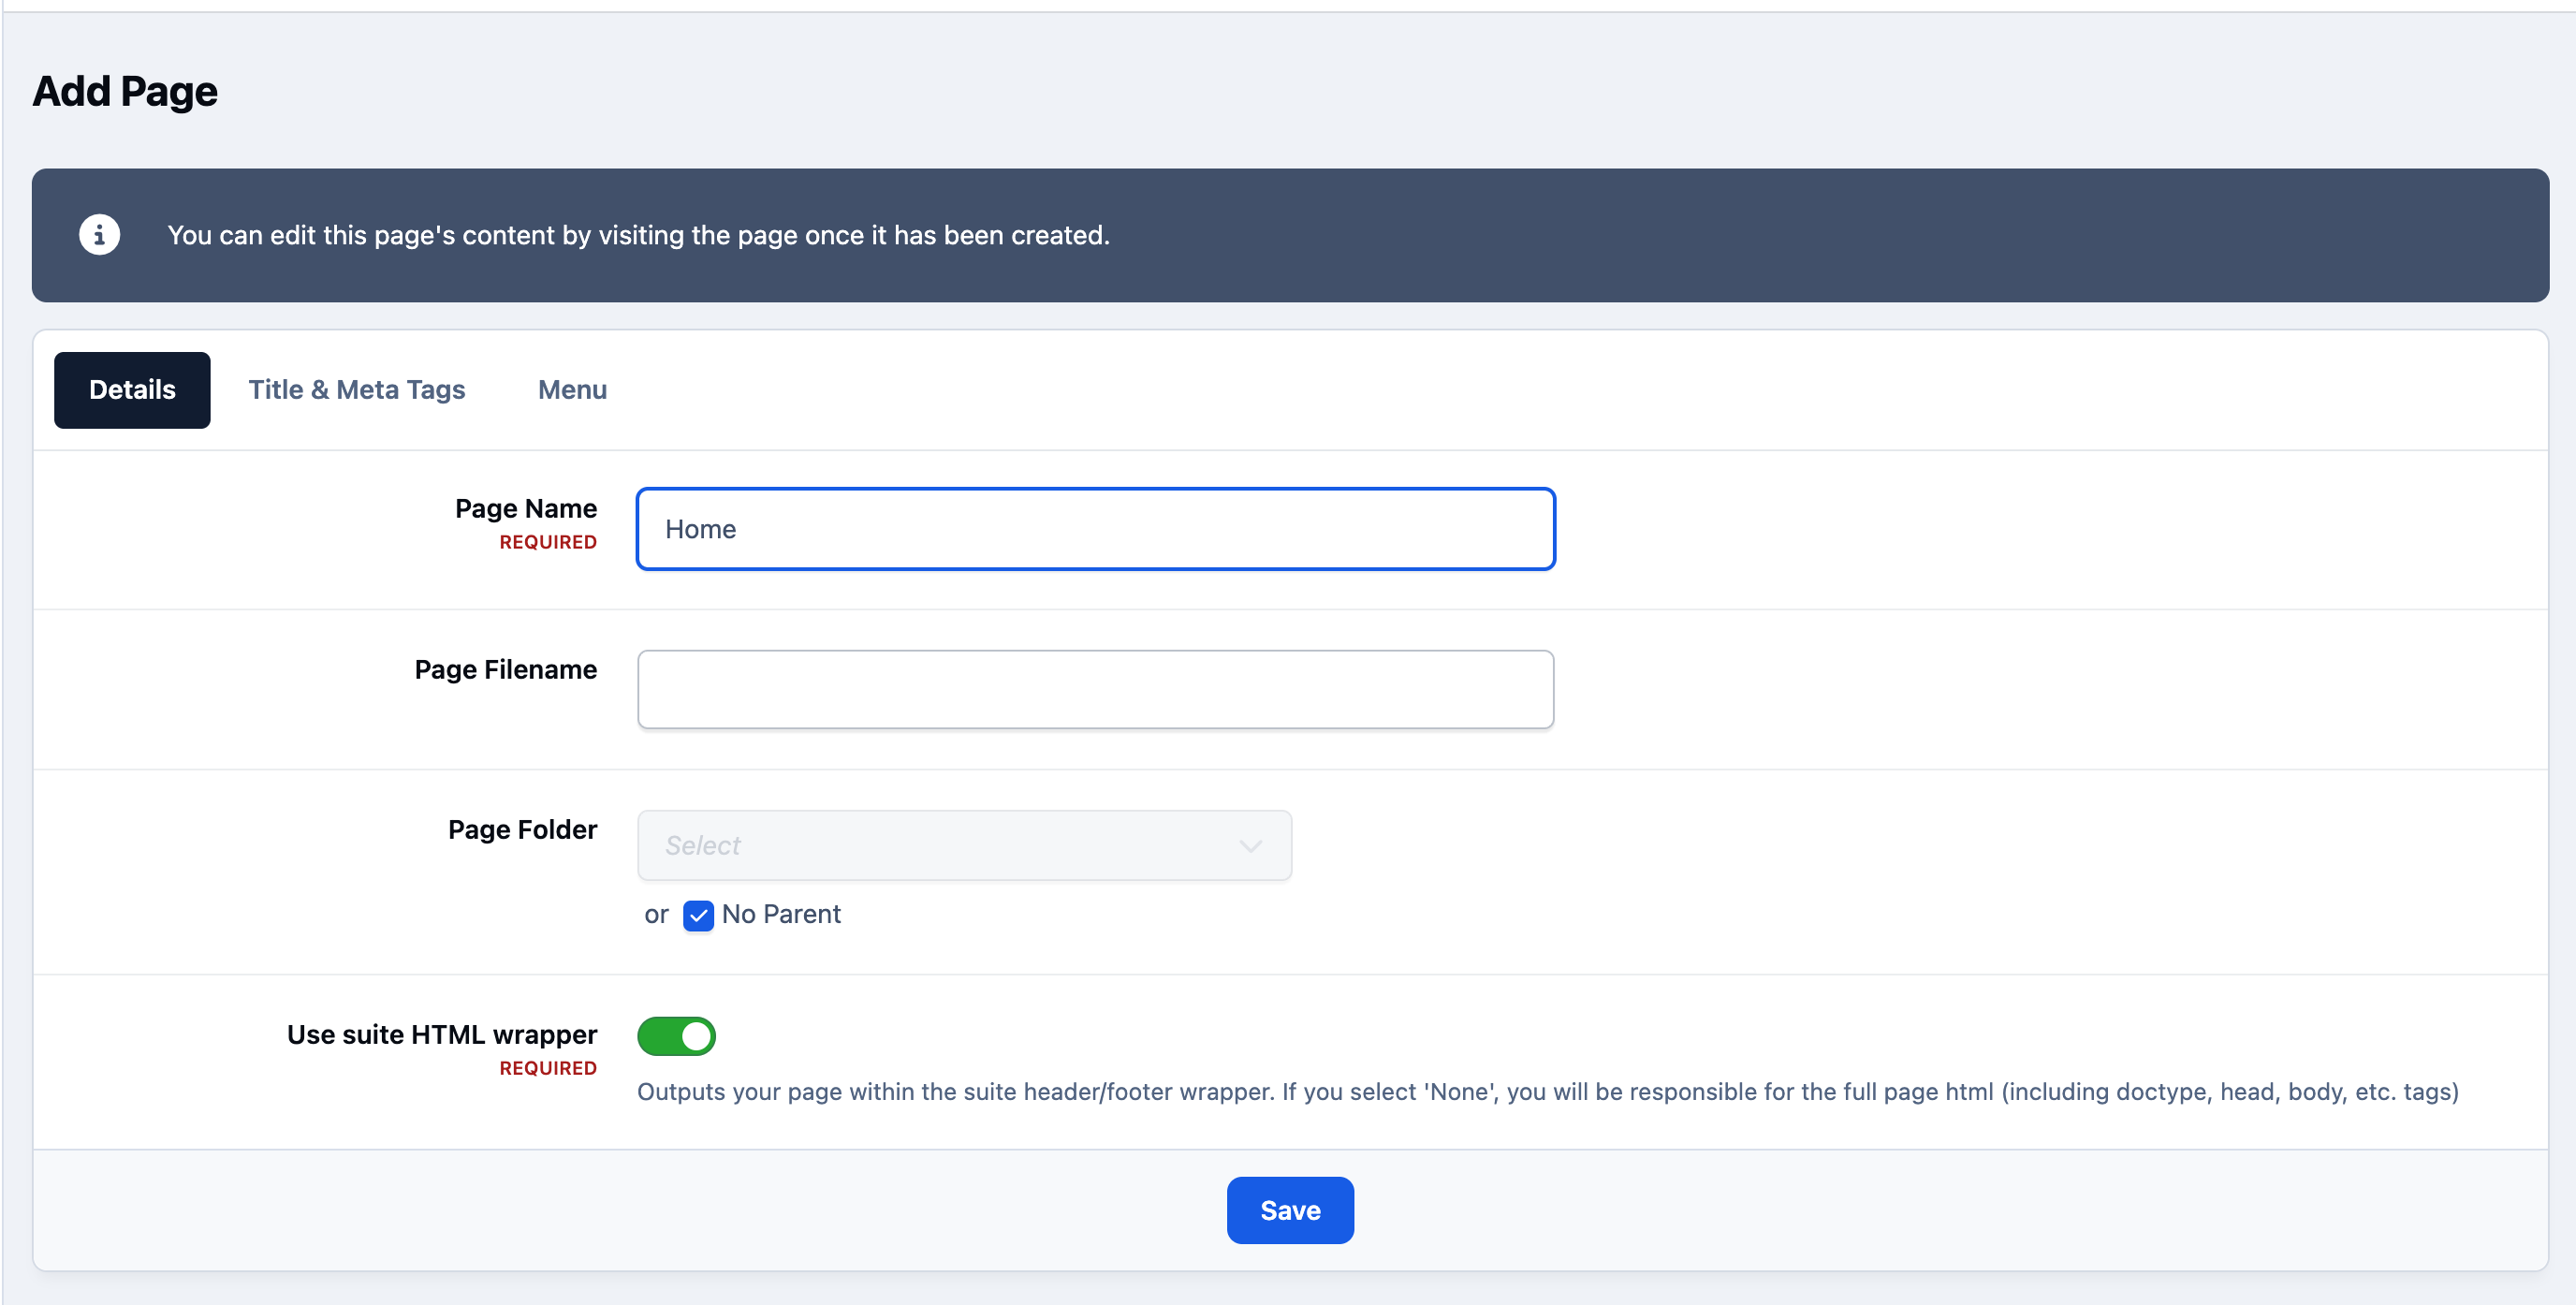The width and height of the screenshot is (2576, 1305).
Task: Click the "Page Folder" label
Action: 522,829
